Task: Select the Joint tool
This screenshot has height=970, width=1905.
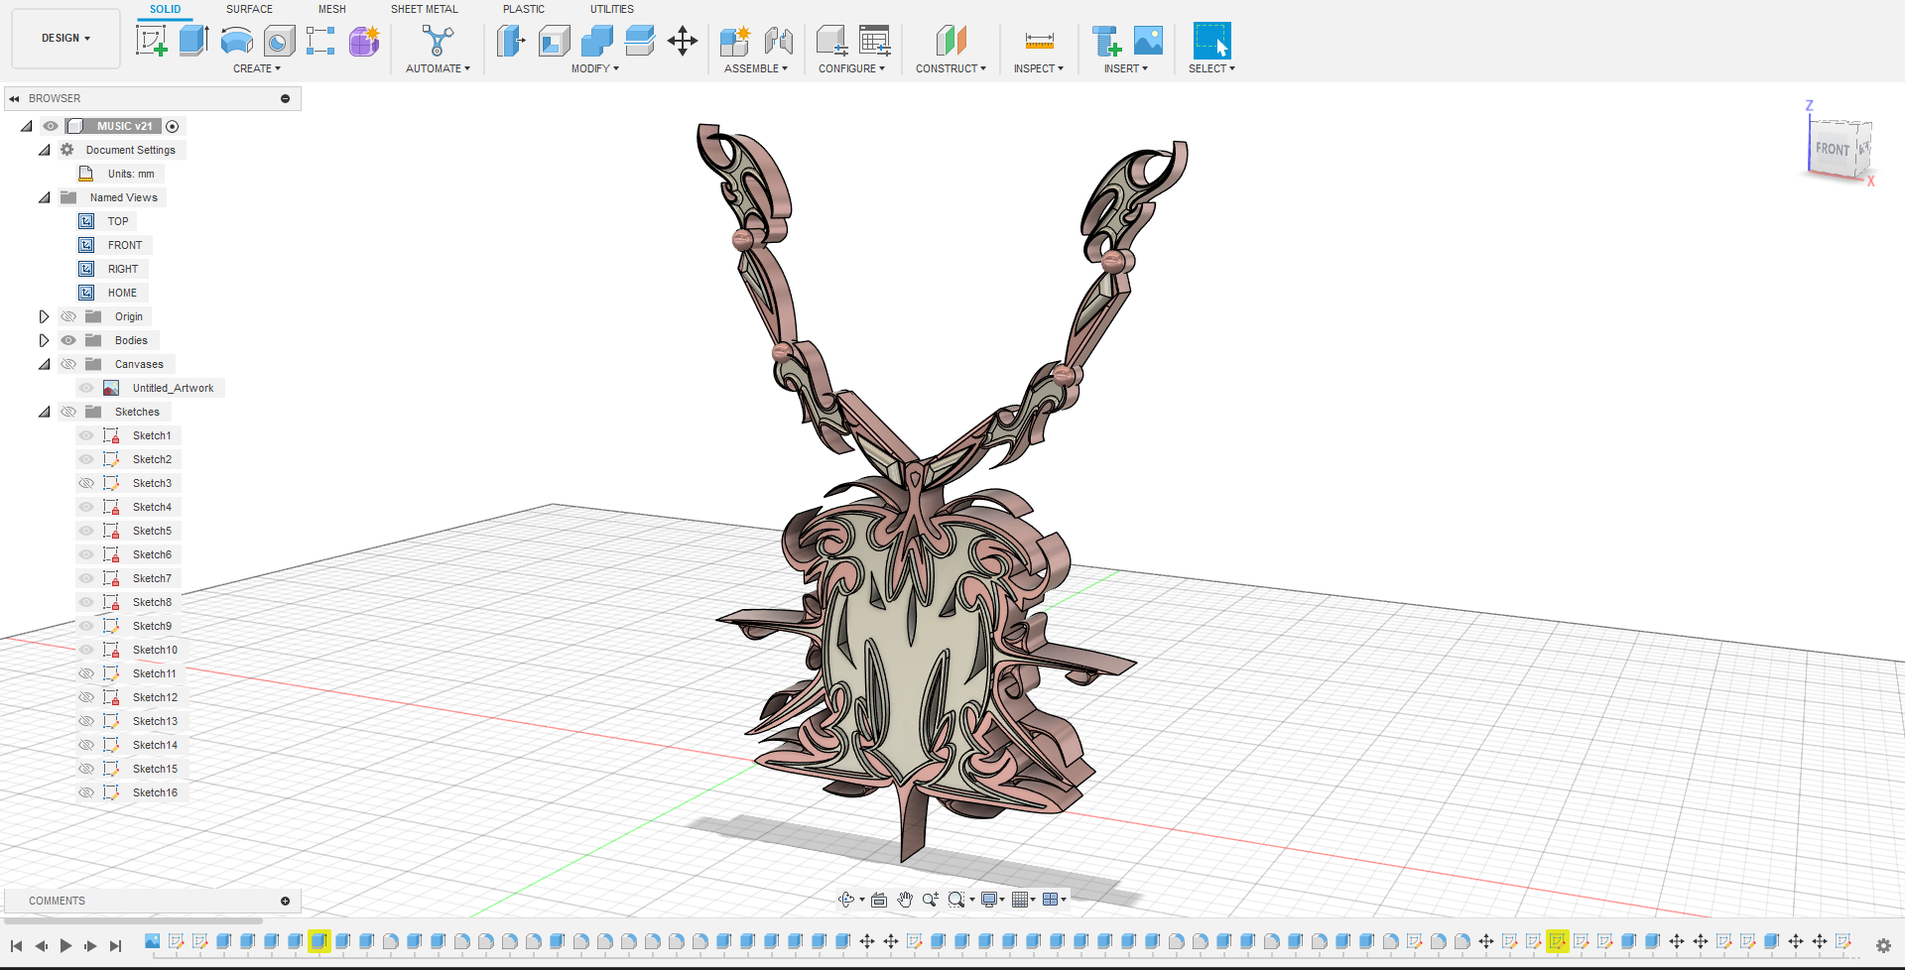Action: pyautogui.click(x=778, y=41)
